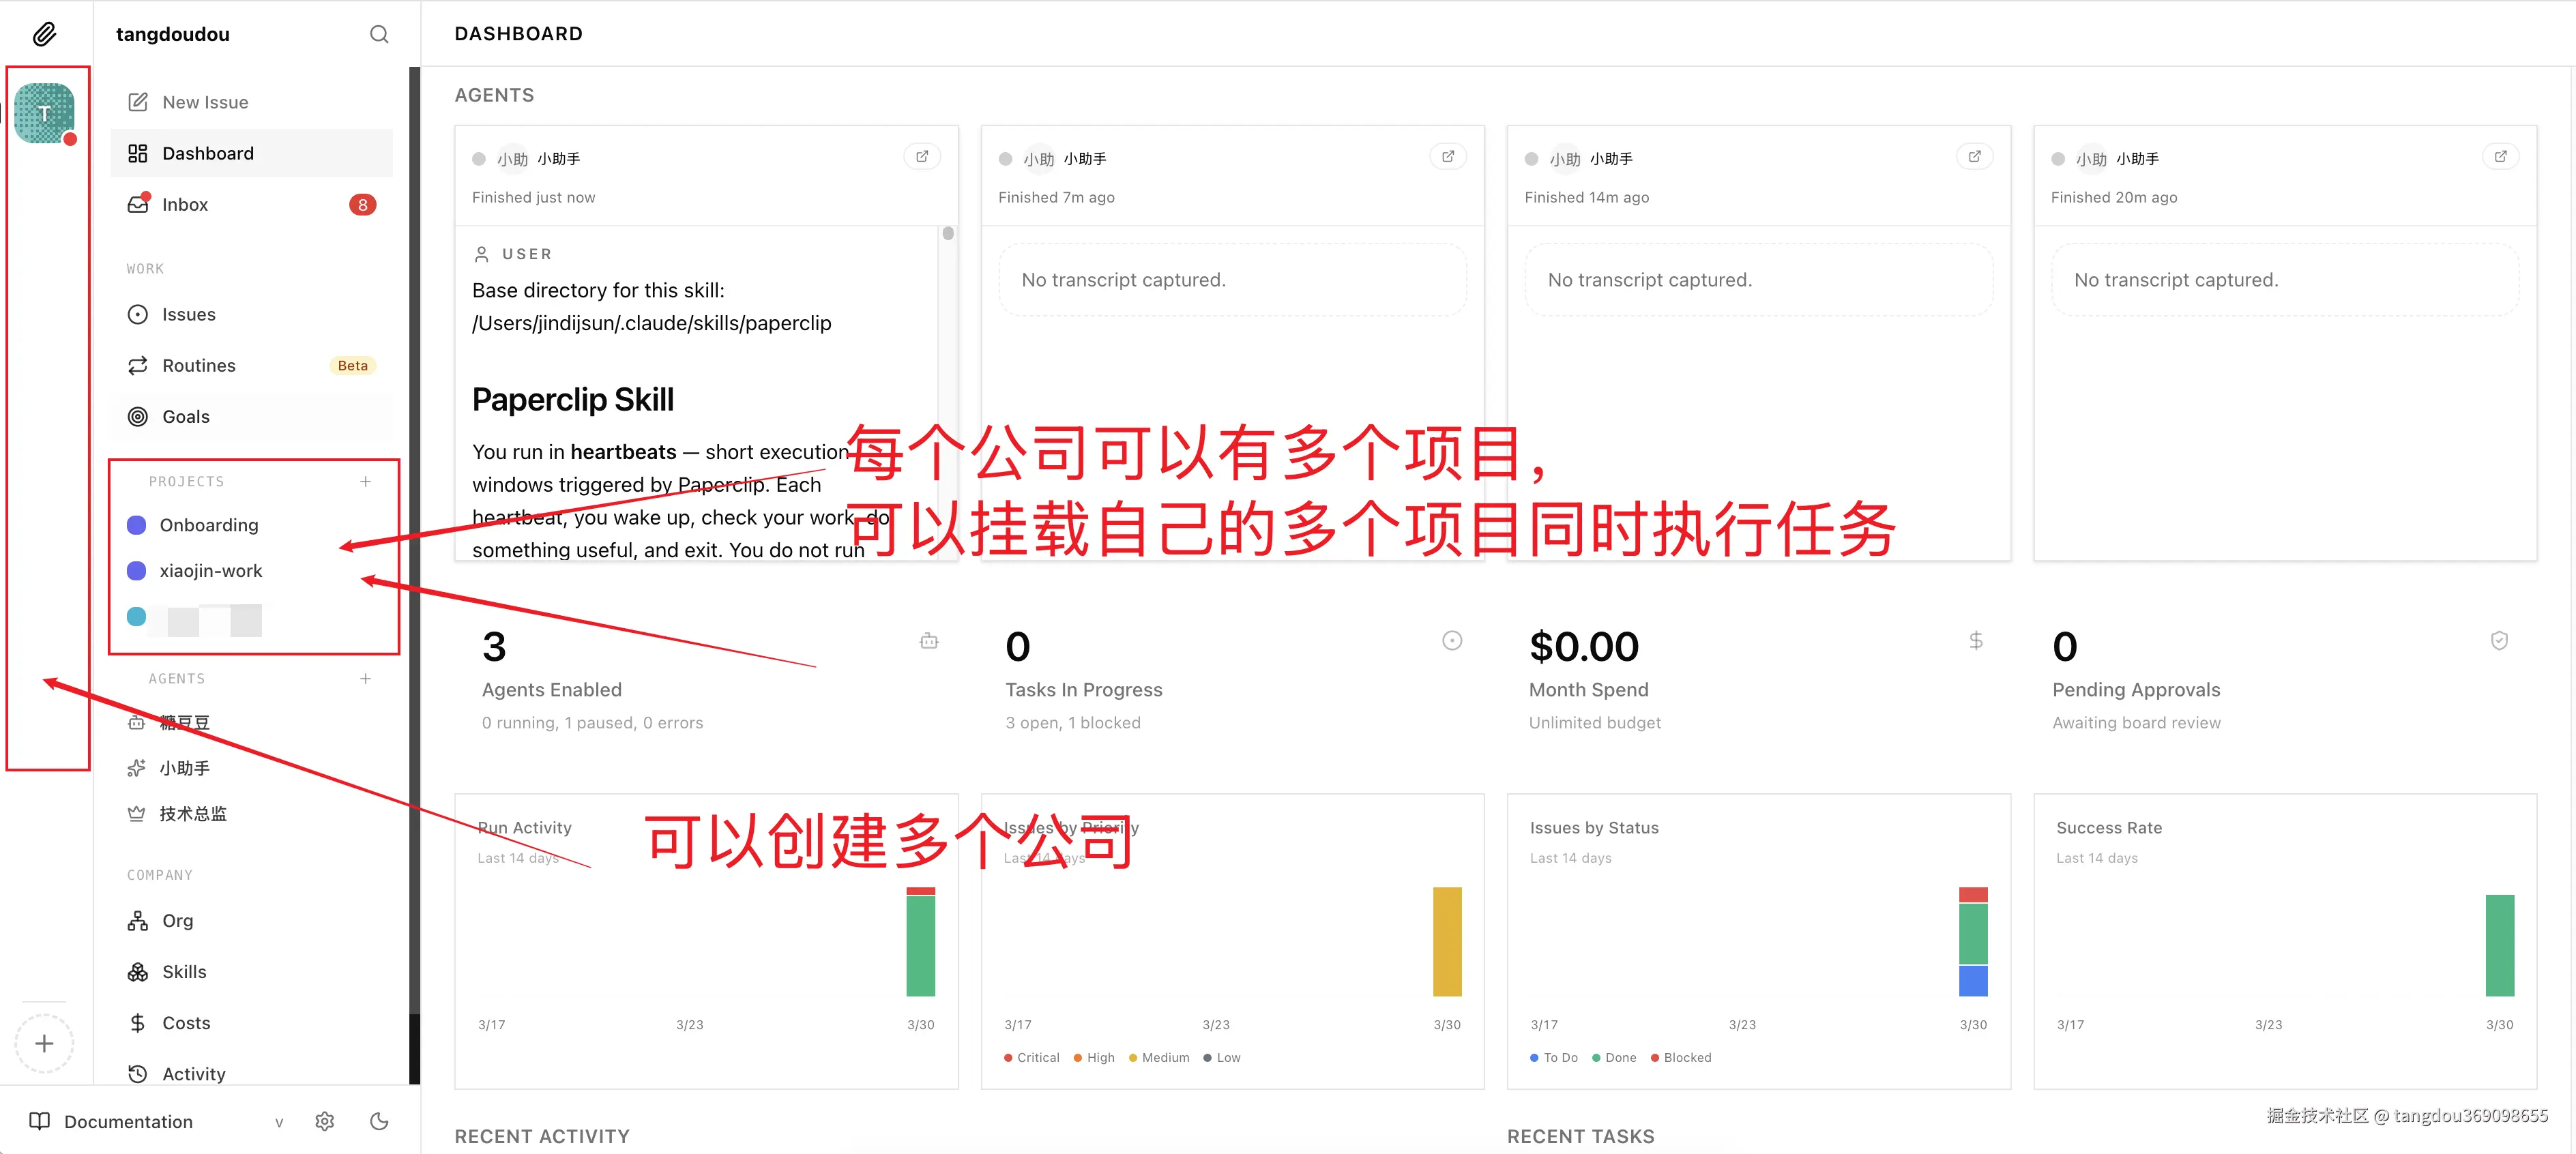Open first agent card external link icon
2576x1154 pixels.
[x=922, y=156]
